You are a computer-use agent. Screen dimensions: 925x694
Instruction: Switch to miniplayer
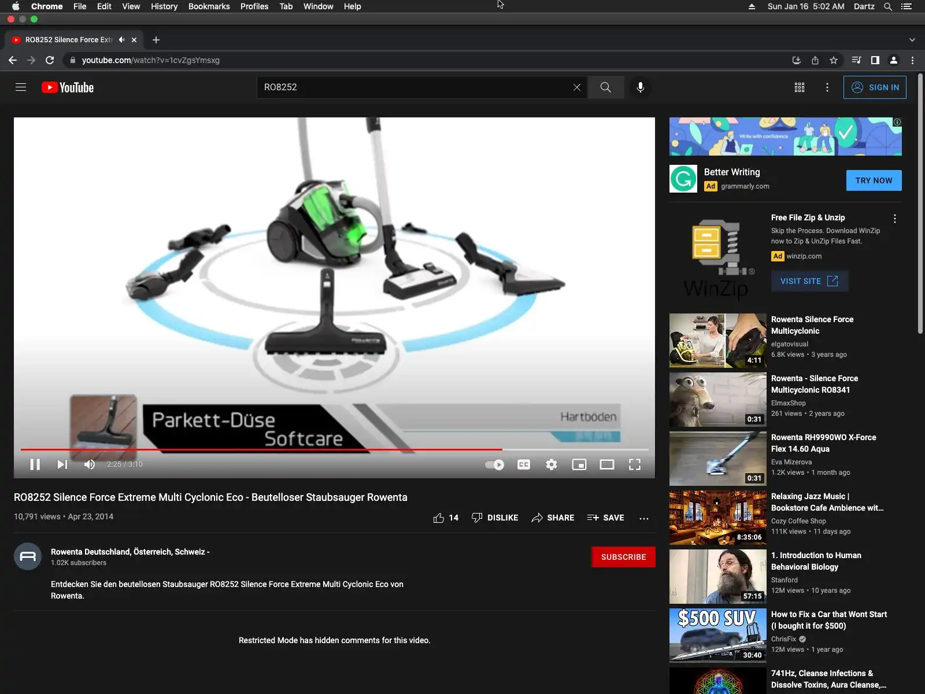(579, 464)
